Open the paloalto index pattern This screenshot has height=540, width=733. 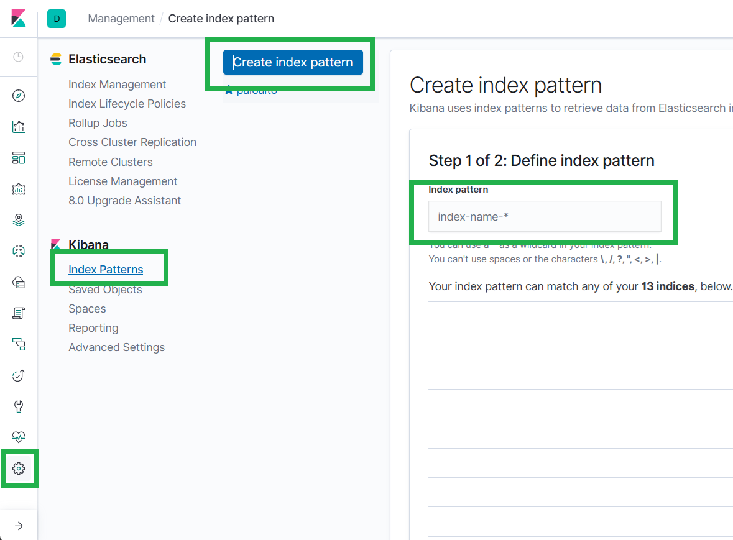257,90
